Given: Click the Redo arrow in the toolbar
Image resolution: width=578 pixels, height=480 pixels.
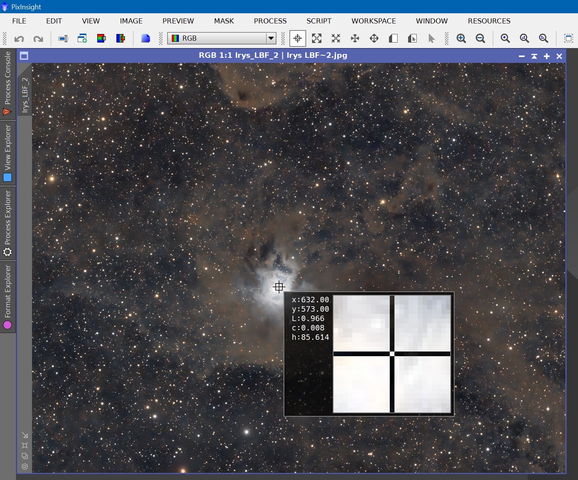Looking at the screenshot, I should (x=38, y=38).
